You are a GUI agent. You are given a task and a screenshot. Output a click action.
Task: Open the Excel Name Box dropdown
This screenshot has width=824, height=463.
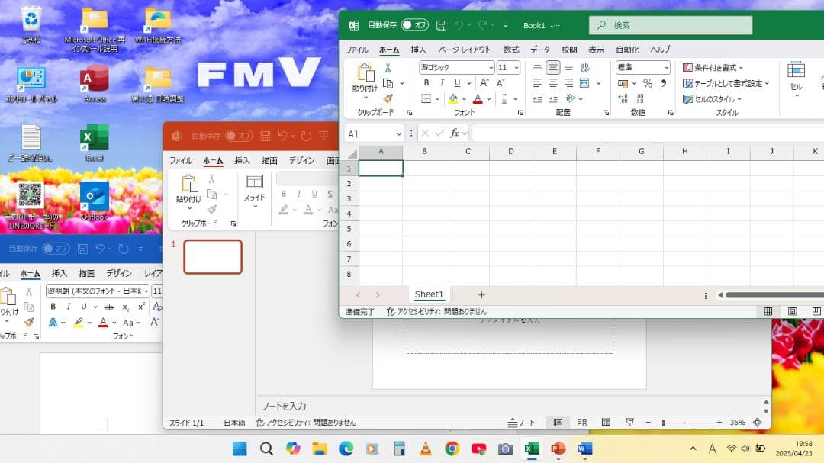pos(399,133)
